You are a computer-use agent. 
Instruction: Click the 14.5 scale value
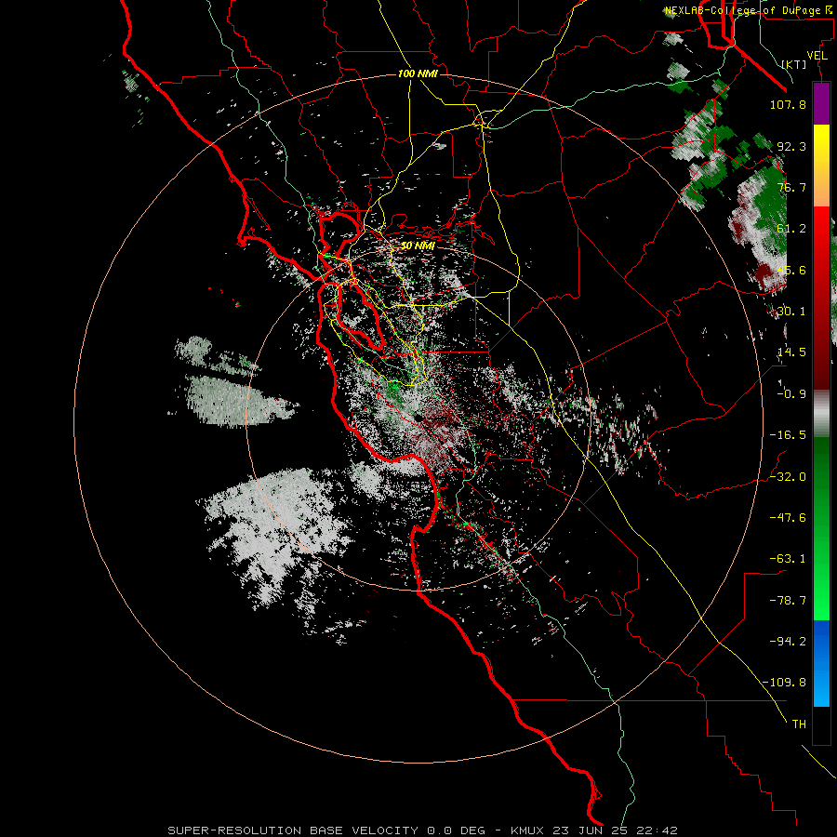[791, 352]
